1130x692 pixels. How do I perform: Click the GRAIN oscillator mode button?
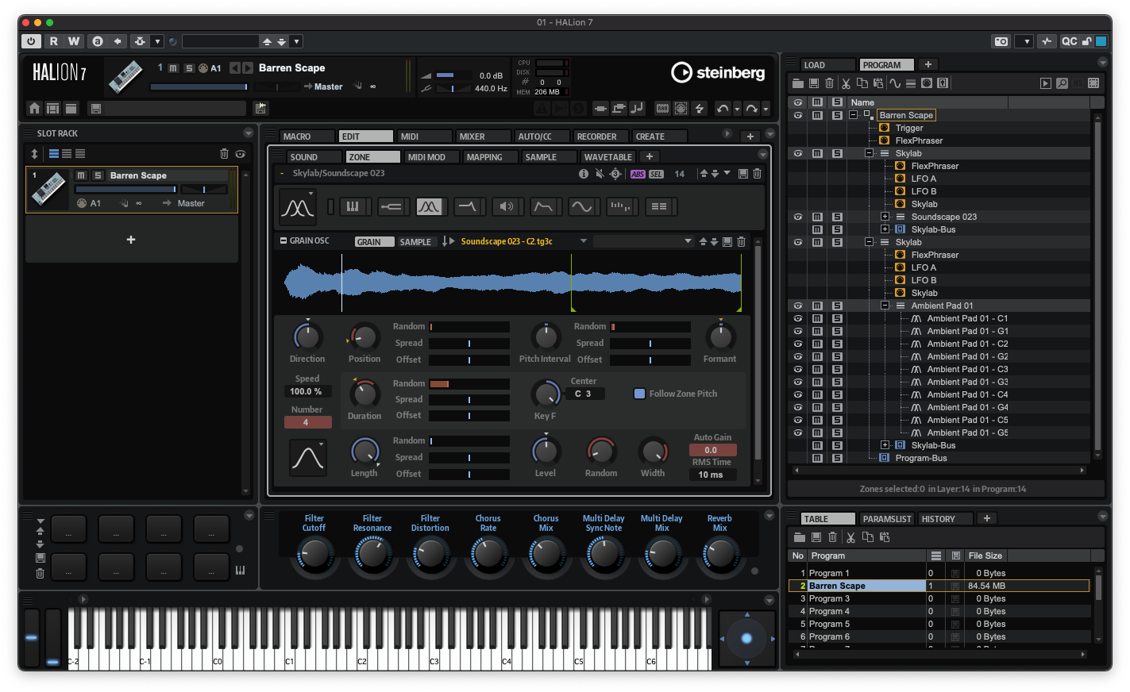point(373,242)
